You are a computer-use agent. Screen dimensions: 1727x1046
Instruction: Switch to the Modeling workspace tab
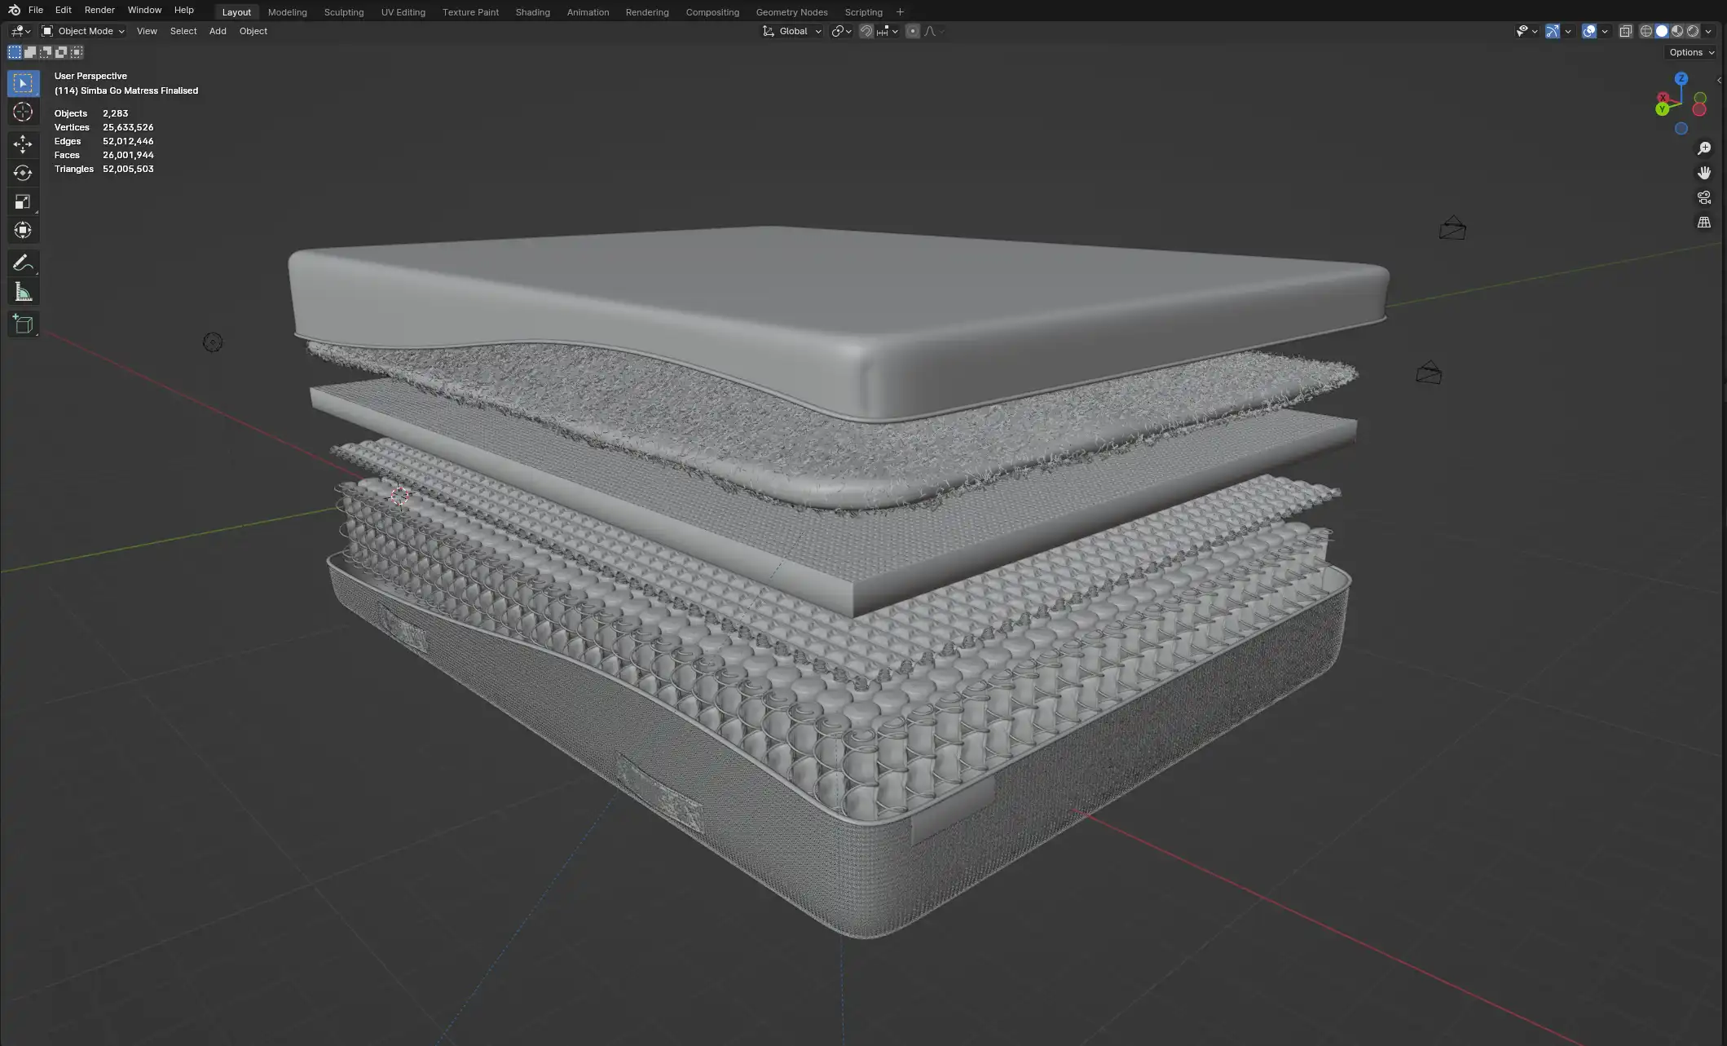287,12
